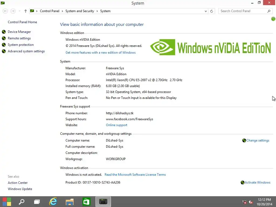Open Remote settings
The image size is (276, 207).
19,38
